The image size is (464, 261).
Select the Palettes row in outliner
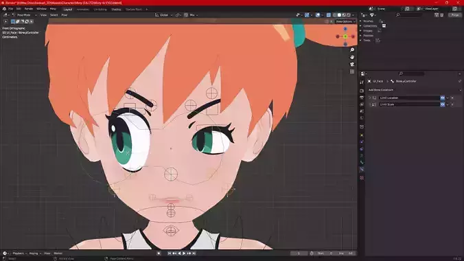[x=369, y=36]
